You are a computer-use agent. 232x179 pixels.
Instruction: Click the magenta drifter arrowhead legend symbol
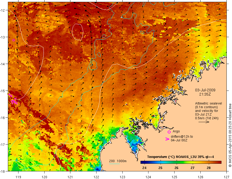167,139
